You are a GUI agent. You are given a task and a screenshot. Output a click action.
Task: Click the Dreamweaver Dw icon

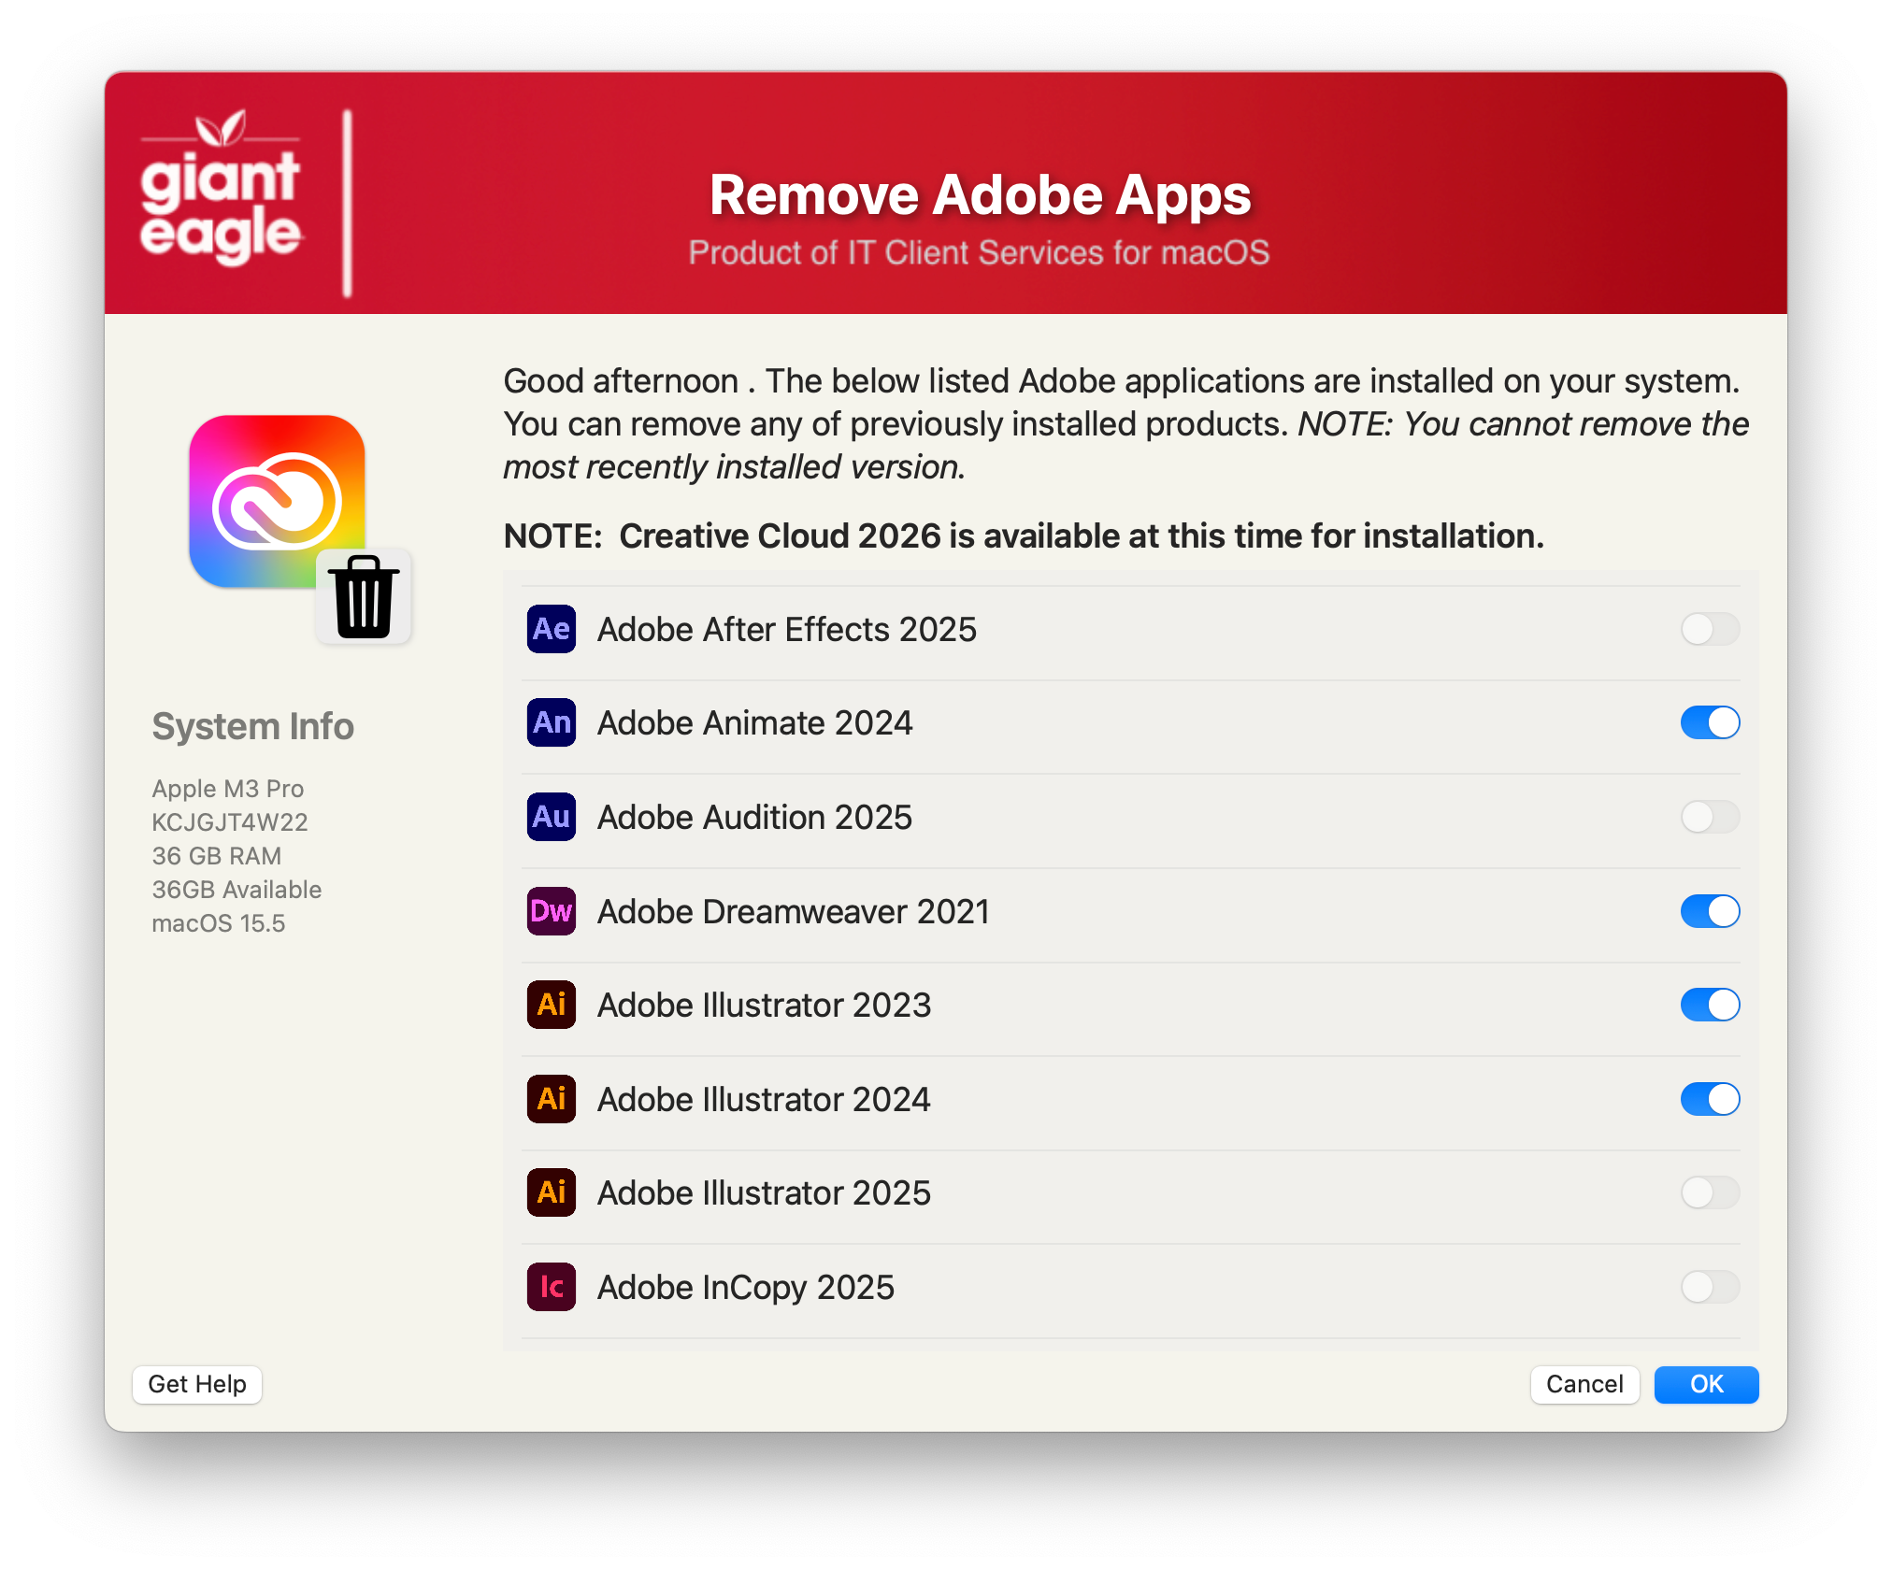[551, 911]
